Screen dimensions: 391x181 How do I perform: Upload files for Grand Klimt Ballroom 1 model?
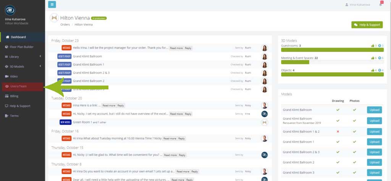click(374, 142)
